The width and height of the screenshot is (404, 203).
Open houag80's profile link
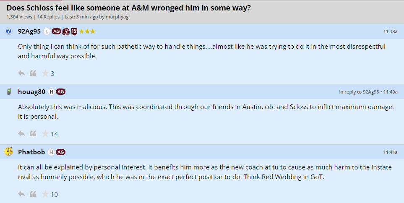[x=31, y=92]
